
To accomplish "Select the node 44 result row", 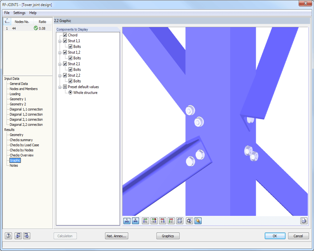I will click(19, 28).
